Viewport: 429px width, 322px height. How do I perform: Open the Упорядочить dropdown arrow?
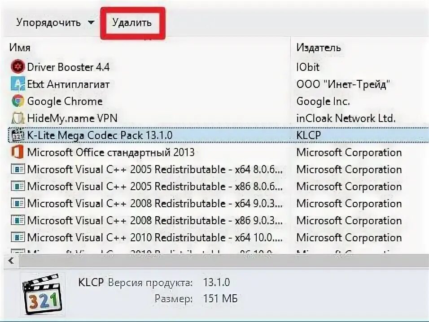[x=91, y=22]
